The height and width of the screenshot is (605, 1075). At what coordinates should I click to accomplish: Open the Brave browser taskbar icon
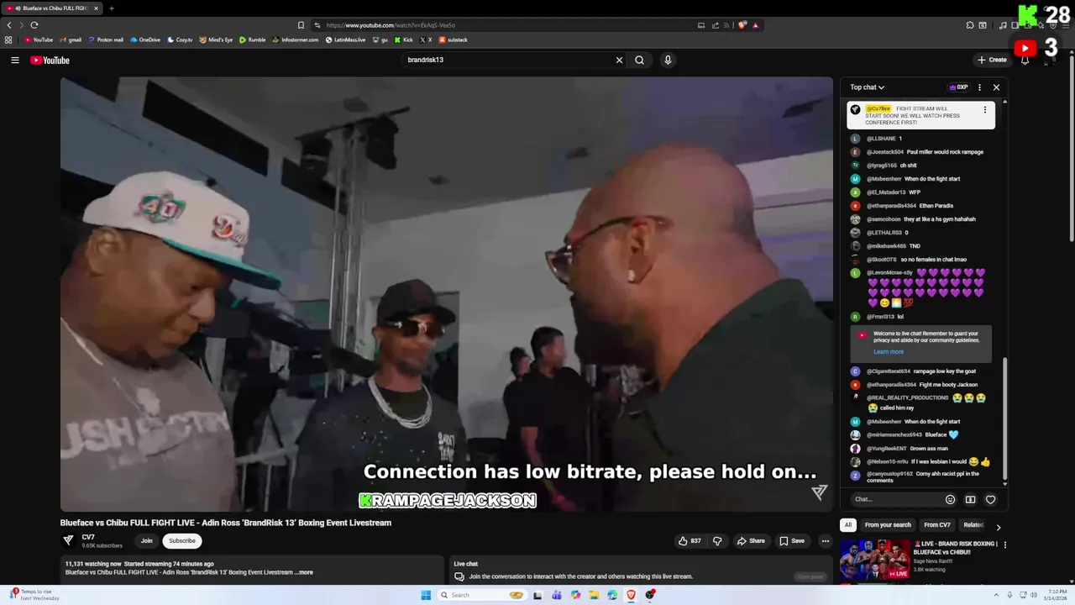(631, 595)
